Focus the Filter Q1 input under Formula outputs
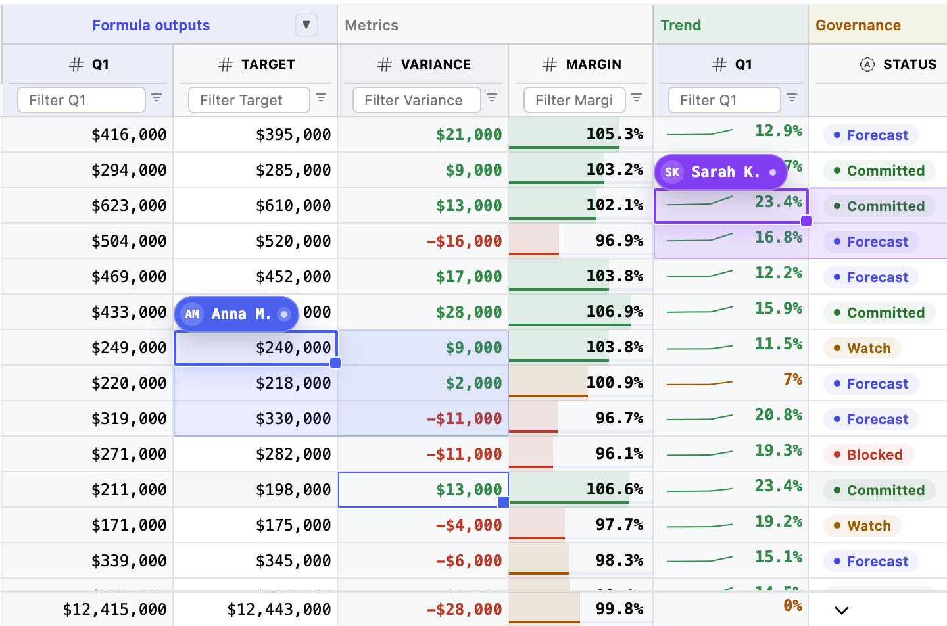The height and width of the screenshot is (626, 947). tap(82, 100)
